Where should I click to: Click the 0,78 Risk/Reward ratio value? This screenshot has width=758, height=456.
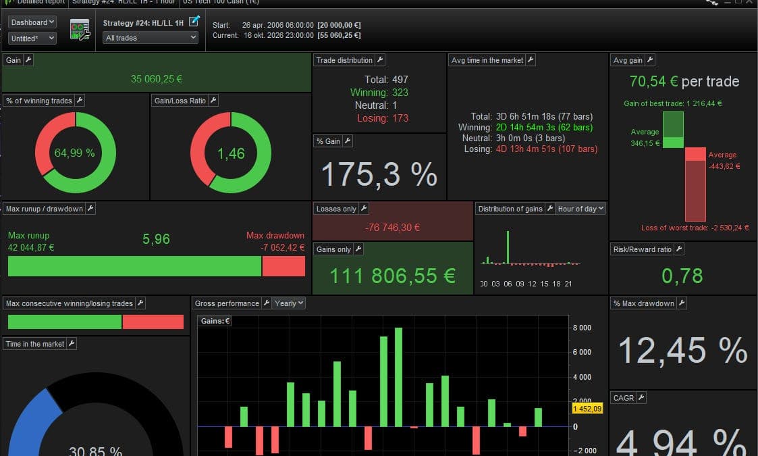[x=682, y=276]
